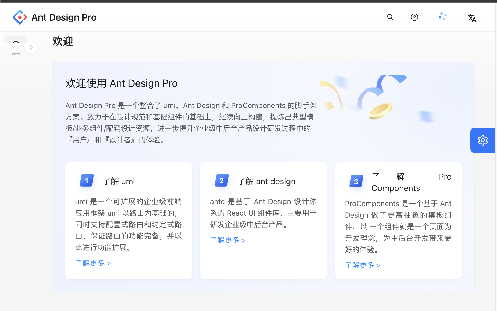Click the 了解 ant design card title

tap(267, 181)
